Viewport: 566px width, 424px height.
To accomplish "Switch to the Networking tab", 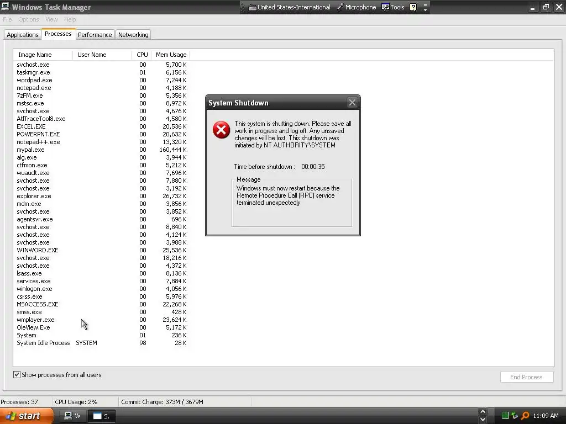I will (x=133, y=35).
